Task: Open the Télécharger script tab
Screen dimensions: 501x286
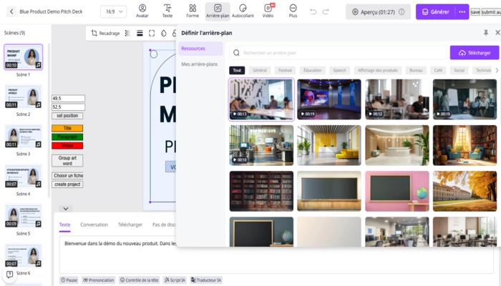Action: [130, 225]
